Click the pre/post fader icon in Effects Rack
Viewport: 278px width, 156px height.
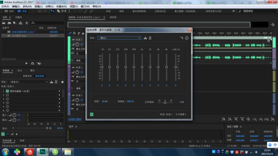pyautogui.click(x=12, y=134)
